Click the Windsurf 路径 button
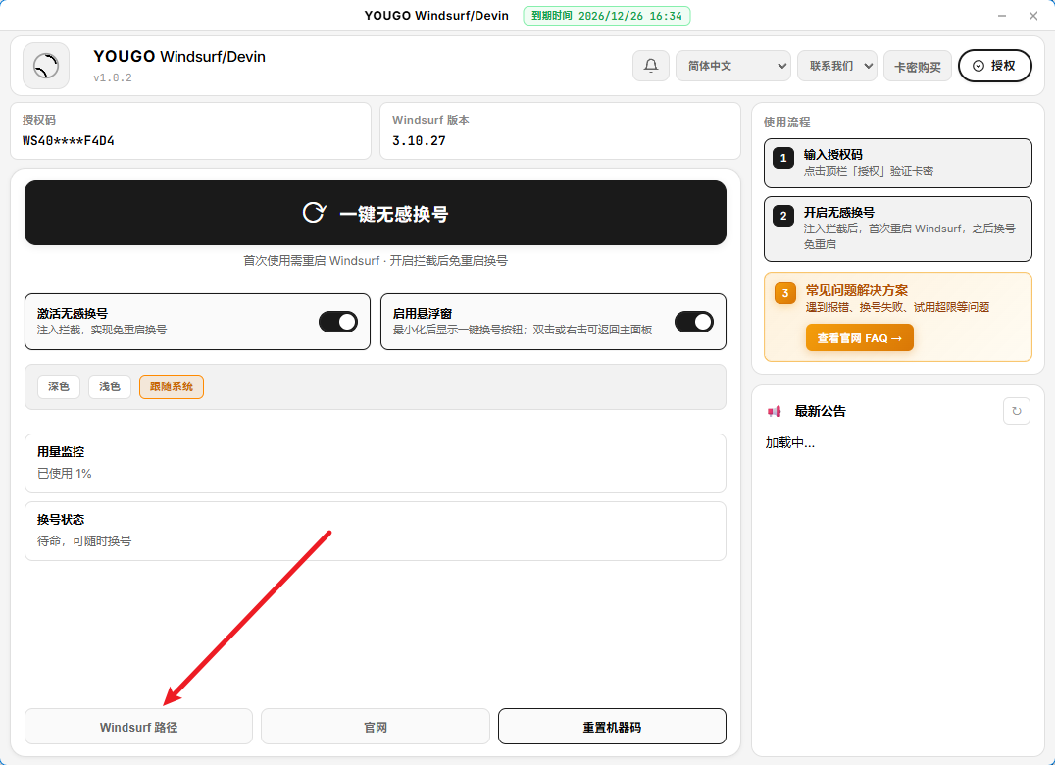The image size is (1055, 765). (138, 727)
